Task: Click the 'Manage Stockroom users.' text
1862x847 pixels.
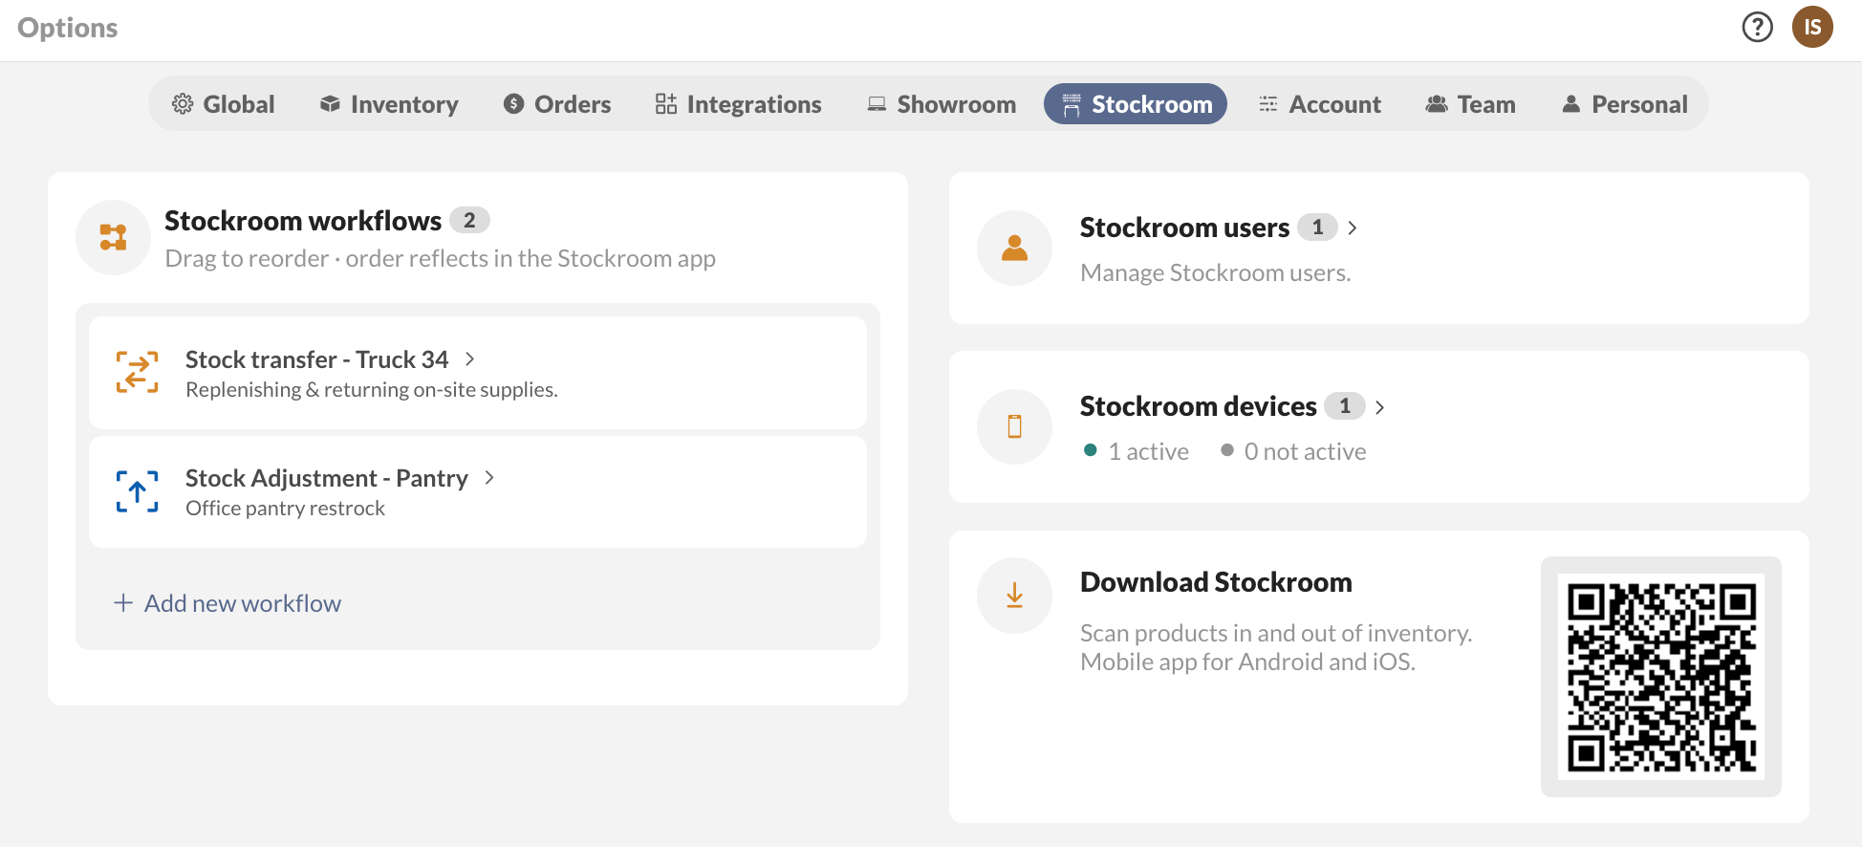Action: tap(1215, 272)
